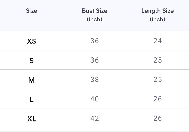
Task: Select the S size label
Action: 31,60
